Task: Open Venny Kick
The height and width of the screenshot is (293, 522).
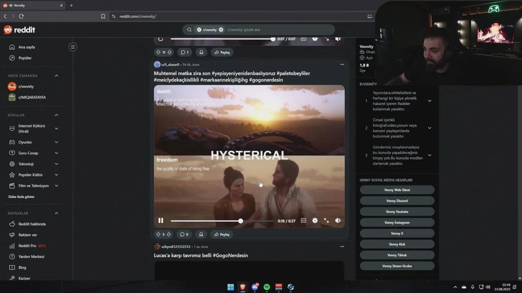Action: 397,244
